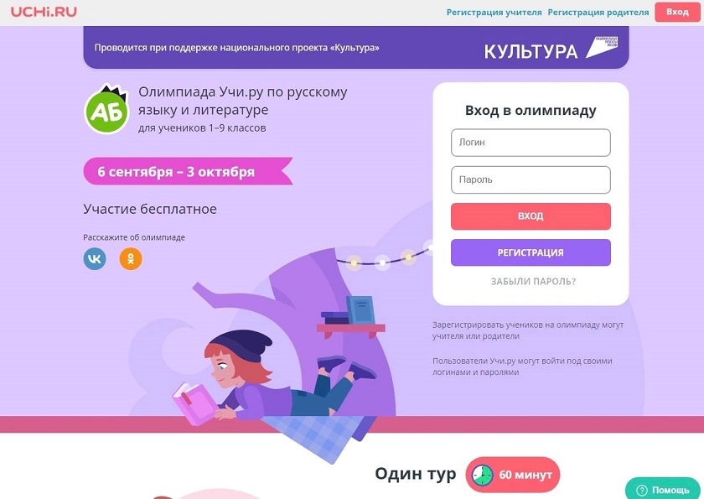Open the ЗАБЫЛИ ПАРОЛЬ? link
Screen dimensions: 704x499
pyautogui.click(x=533, y=282)
